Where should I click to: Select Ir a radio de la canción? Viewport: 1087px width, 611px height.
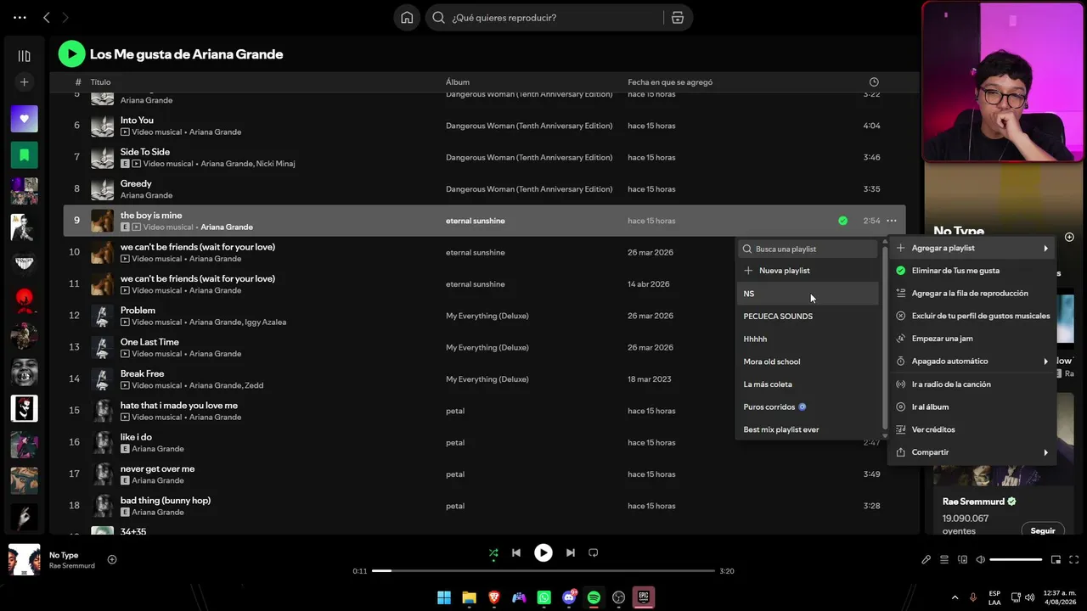click(x=972, y=384)
